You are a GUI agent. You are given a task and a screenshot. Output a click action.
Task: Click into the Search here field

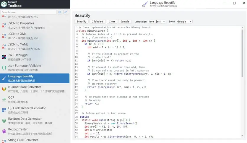click(x=28, y=12)
